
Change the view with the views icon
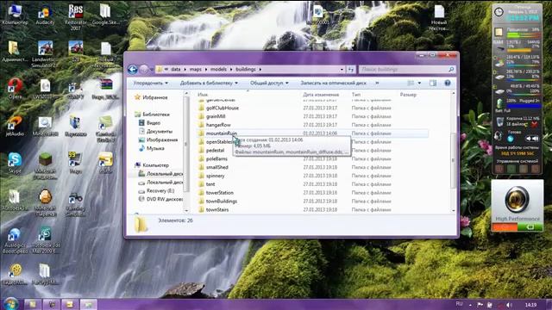pyautogui.click(x=411, y=83)
